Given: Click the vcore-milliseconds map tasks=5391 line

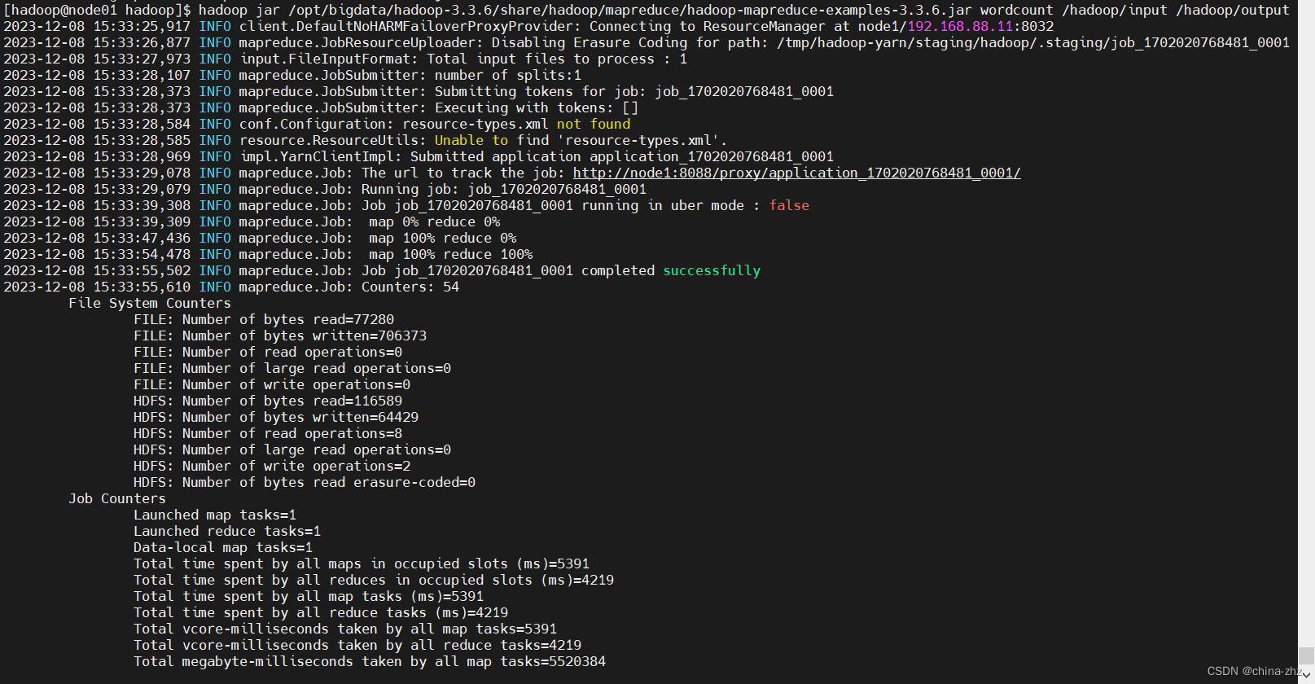Looking at the screenshot, I should pyautogui.click(x=345, y=629).
